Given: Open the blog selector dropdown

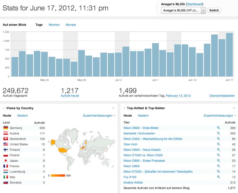Looking at the screenshot, I should pyautogui.click(x=204, y=10).
